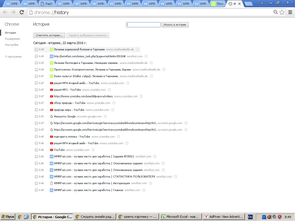295x221 pixels.
Task: Switch to Слушать онлайн рад taskbar window
Action: (x=95, y=217)
